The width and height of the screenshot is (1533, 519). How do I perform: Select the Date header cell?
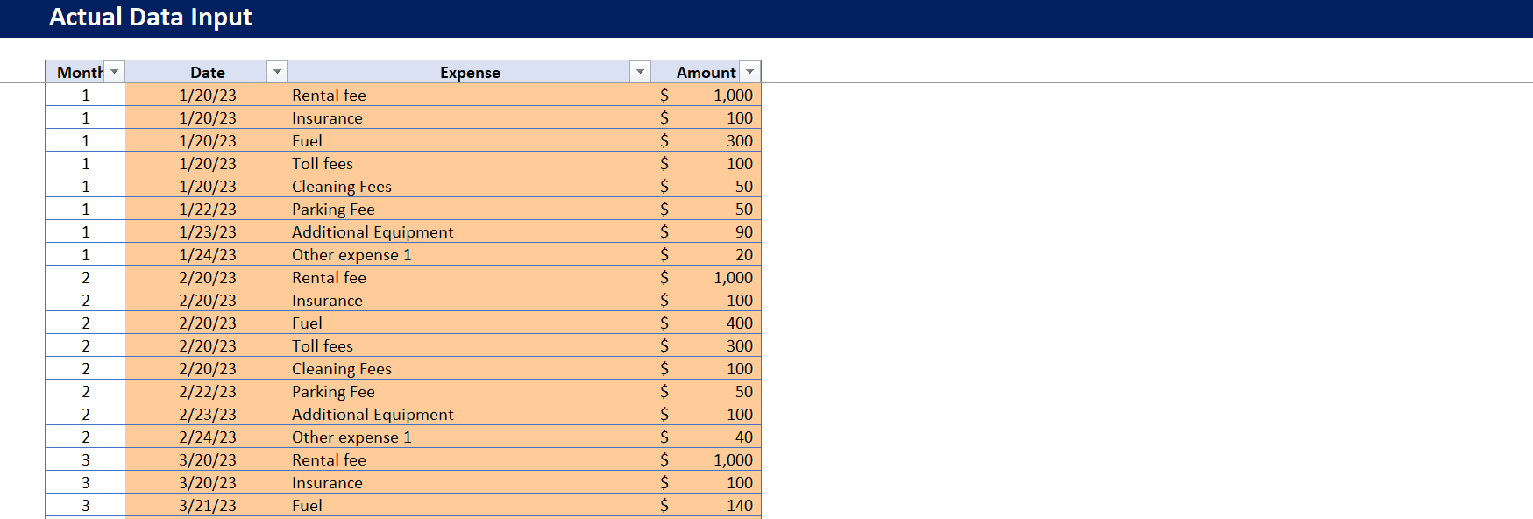coord(207,72)
